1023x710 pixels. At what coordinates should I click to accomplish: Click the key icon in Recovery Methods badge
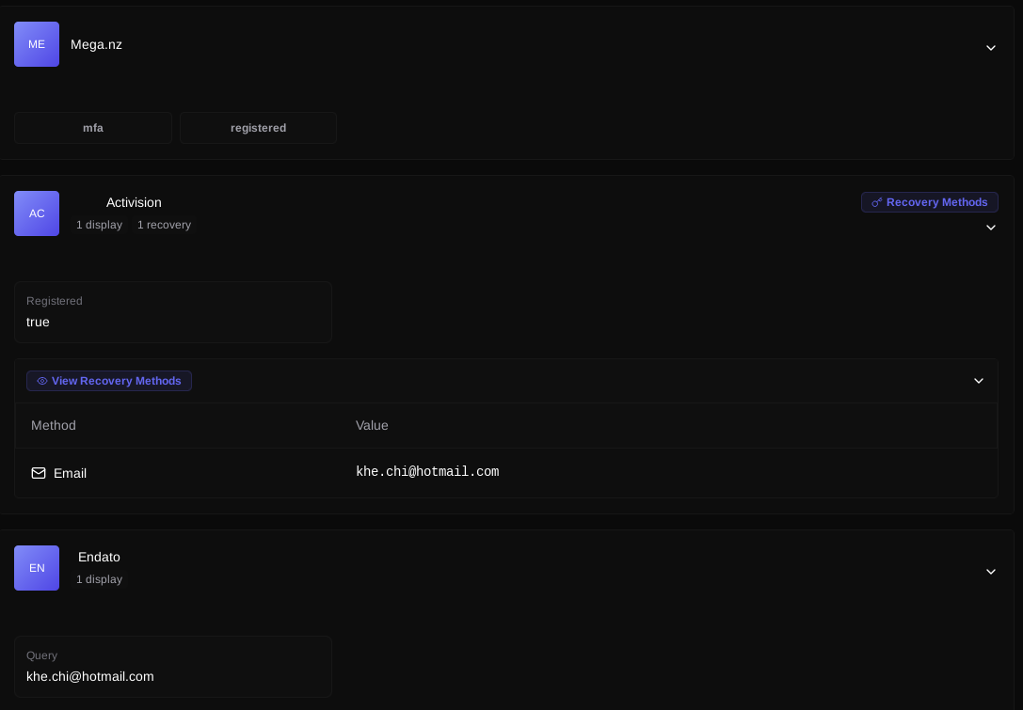coord(877,202)
